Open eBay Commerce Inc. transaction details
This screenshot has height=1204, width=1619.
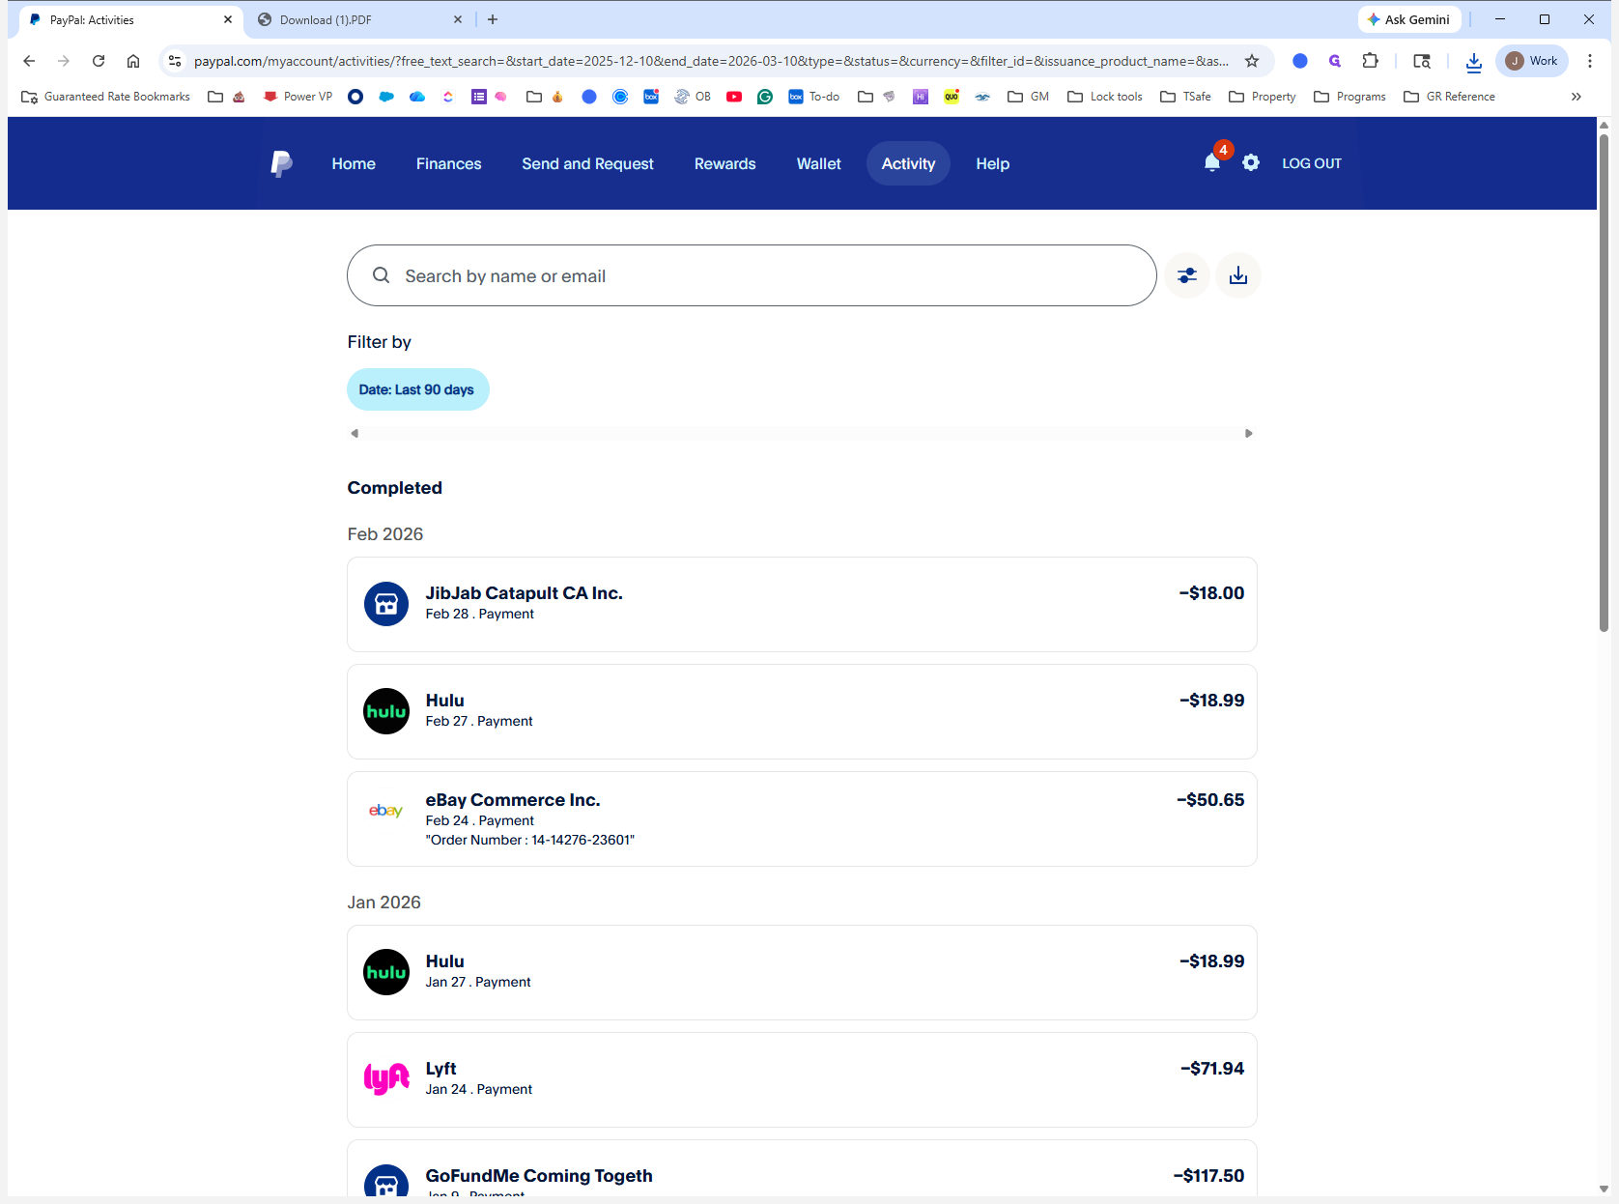pos(802,818)
